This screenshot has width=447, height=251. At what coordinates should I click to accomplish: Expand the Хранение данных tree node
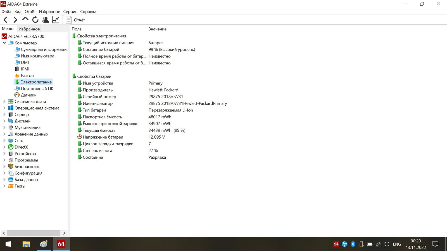coord(4,134)
